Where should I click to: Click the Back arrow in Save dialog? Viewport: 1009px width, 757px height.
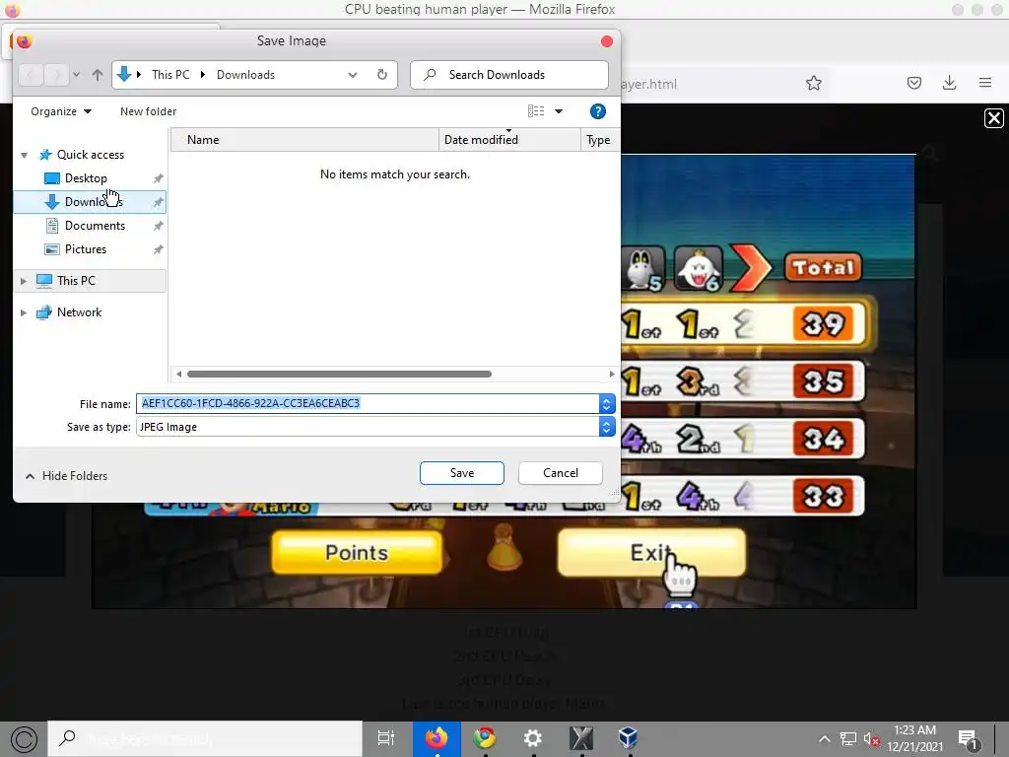[31, 75]
